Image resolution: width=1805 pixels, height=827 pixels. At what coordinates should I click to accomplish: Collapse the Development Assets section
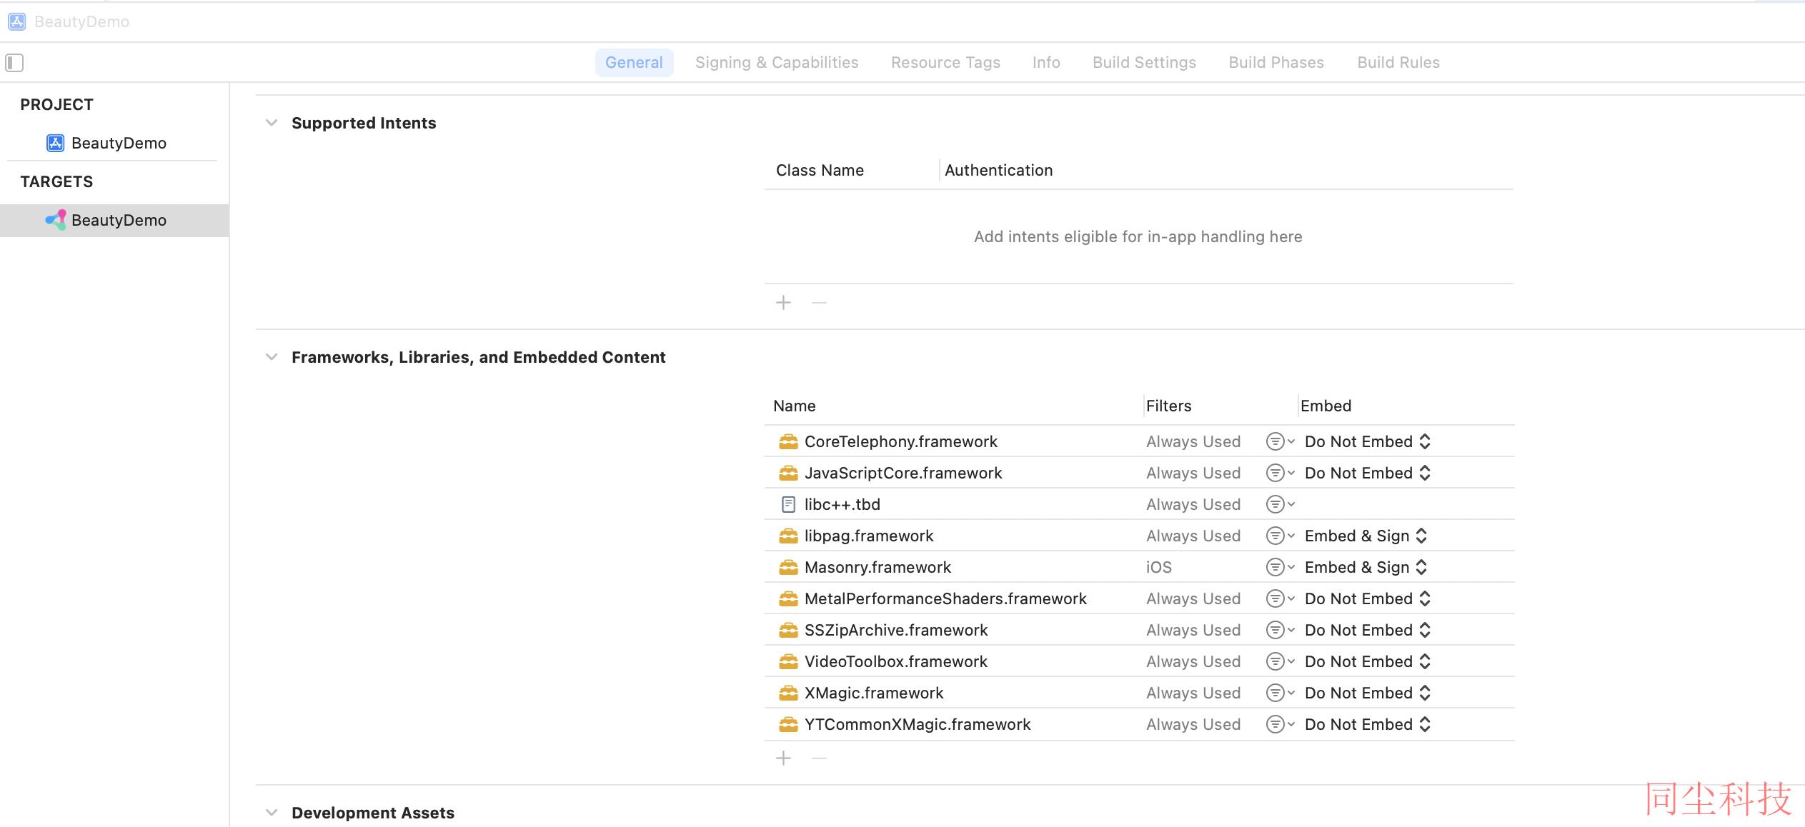(272, 813)
